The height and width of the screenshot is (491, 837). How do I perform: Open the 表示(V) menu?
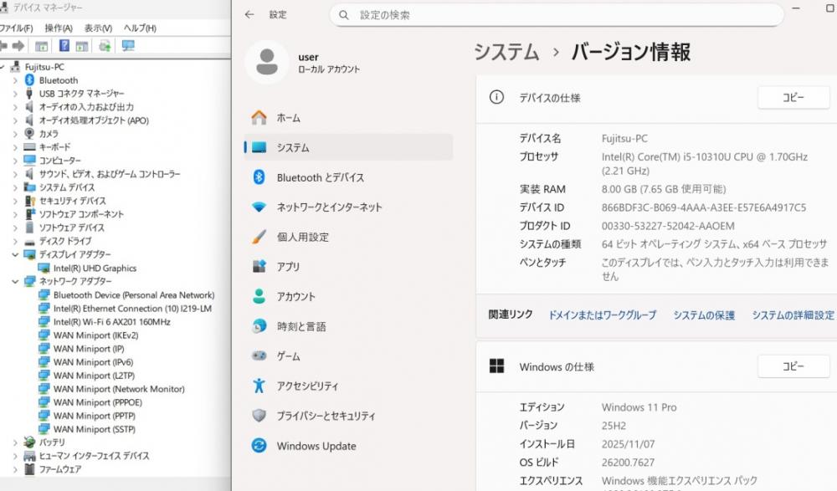tap(99, 28)
